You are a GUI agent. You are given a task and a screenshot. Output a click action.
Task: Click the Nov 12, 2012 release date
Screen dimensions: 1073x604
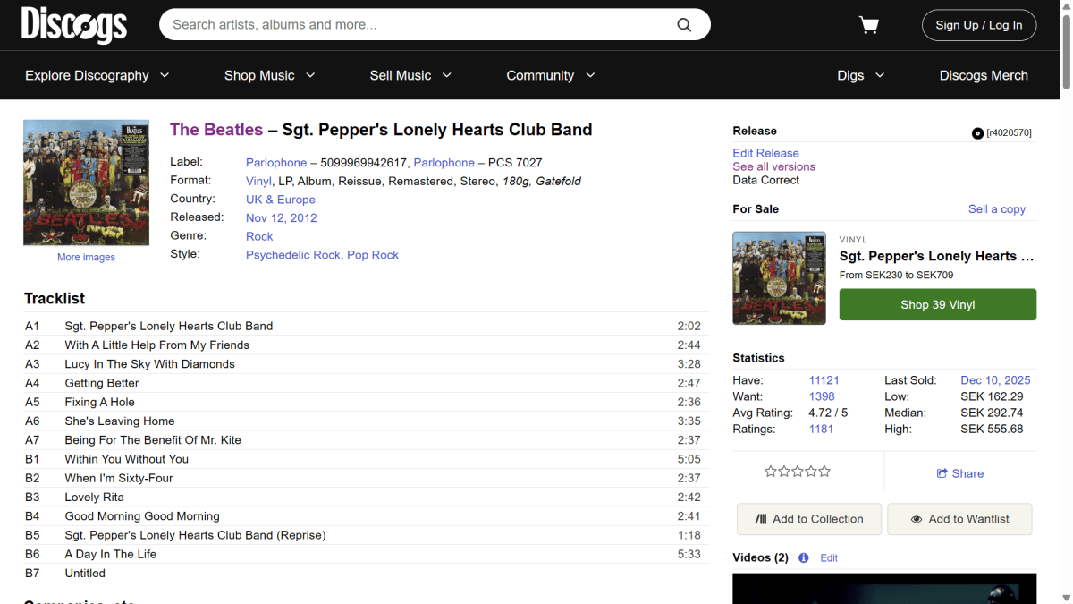point(282,218)
